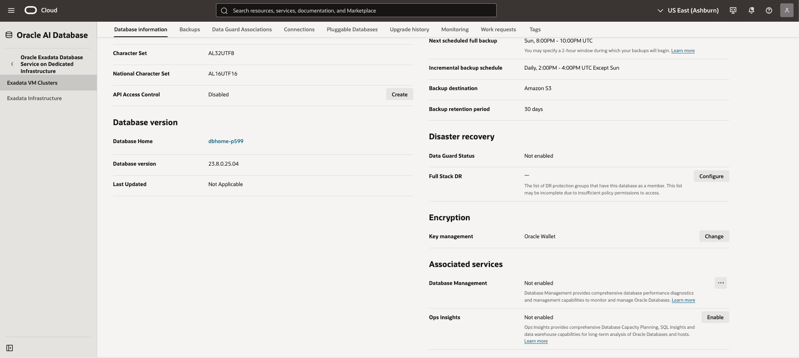Image resolution: width=799 pixels, height=358 pixels.
Task: Switch to the Backups tab
Action: pos(190,30)
